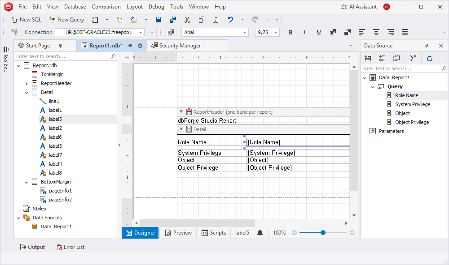
Task: Click the New Query button
Action: pyautogui.click(x=66, y=20)
